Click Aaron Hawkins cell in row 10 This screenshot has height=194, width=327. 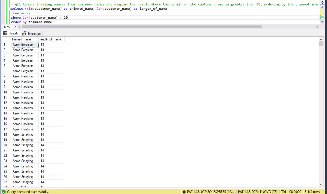pos(24,92)
